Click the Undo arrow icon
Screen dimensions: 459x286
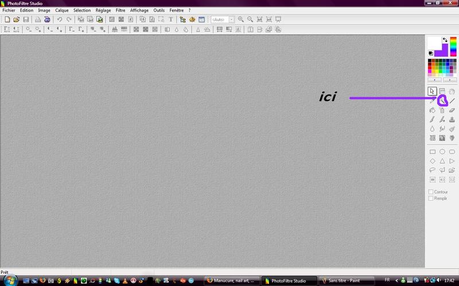(59, 19)
